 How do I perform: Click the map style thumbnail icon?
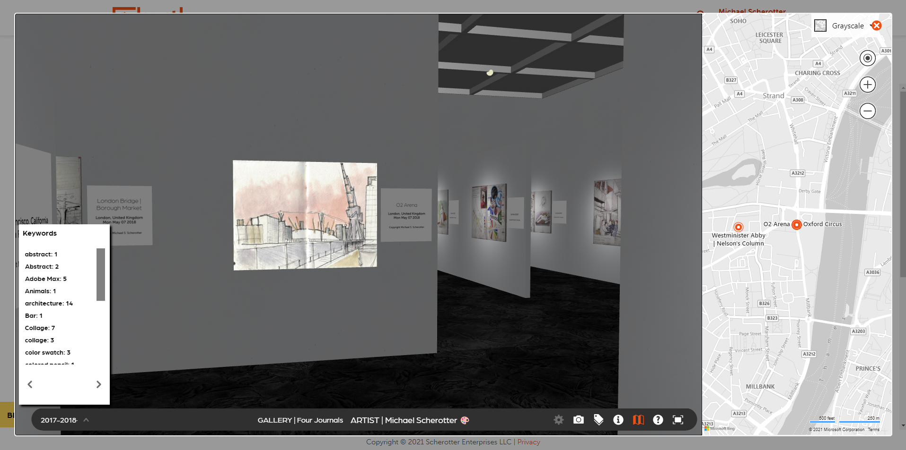pos(820,25)
